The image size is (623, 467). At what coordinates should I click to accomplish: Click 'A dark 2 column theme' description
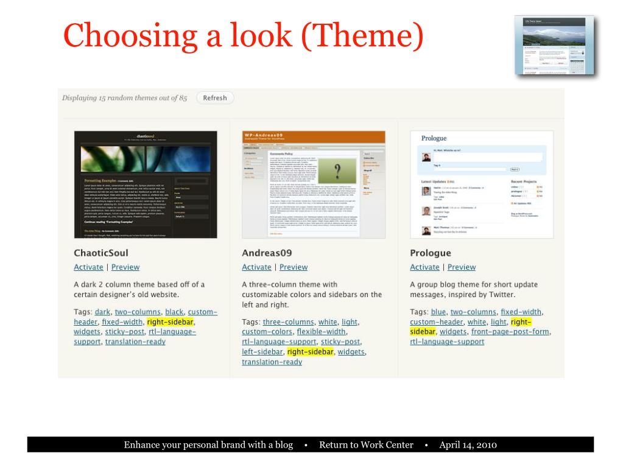point(139,289)
